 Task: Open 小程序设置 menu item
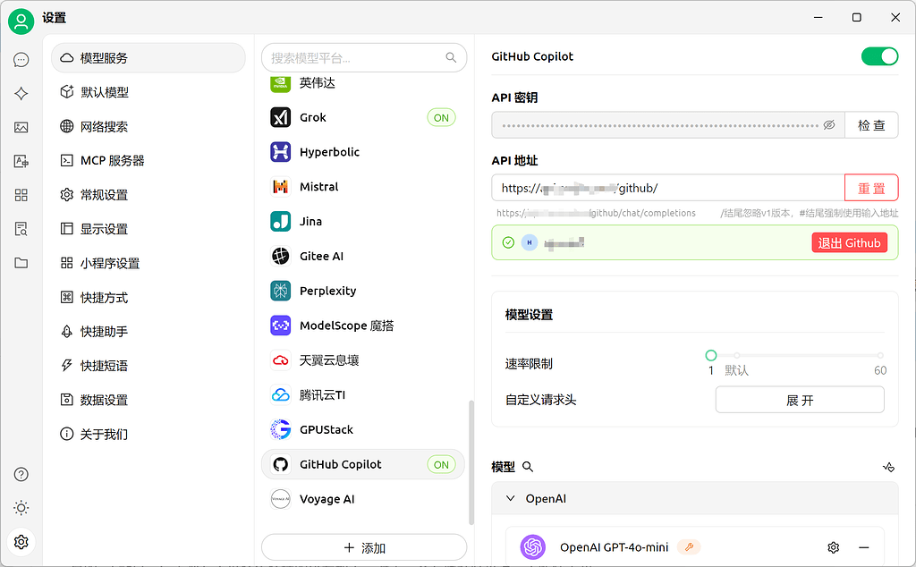148,263
